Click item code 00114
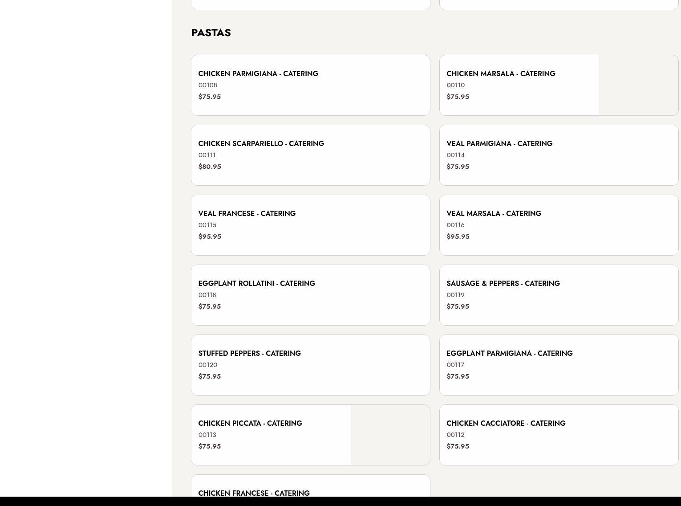The image size is (681, 506). click(x=456, y=155)
